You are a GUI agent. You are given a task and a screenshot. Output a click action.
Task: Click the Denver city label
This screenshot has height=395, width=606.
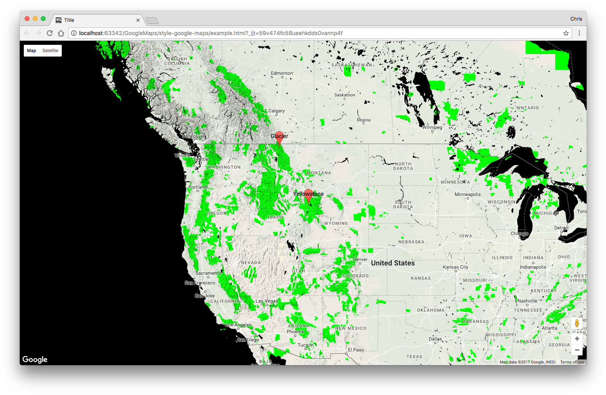360,260
